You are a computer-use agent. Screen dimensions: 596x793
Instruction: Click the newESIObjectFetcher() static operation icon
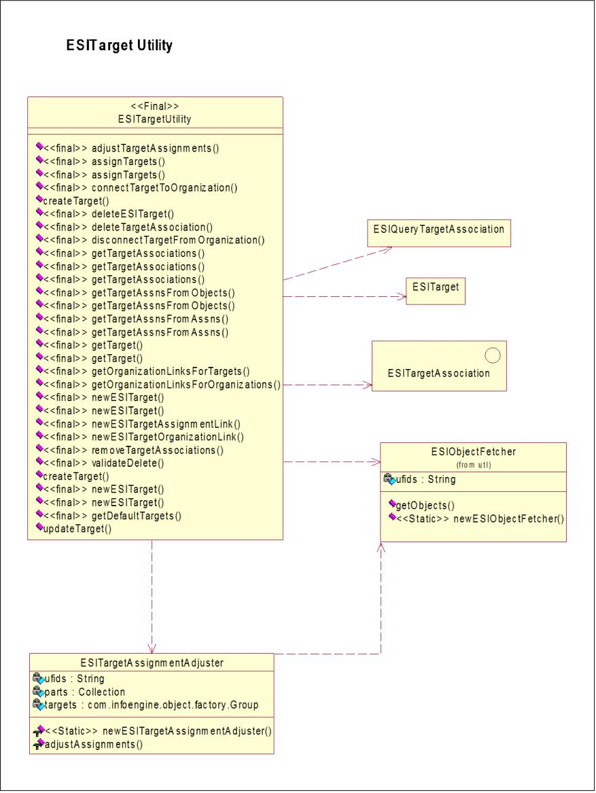click(392, 517)
